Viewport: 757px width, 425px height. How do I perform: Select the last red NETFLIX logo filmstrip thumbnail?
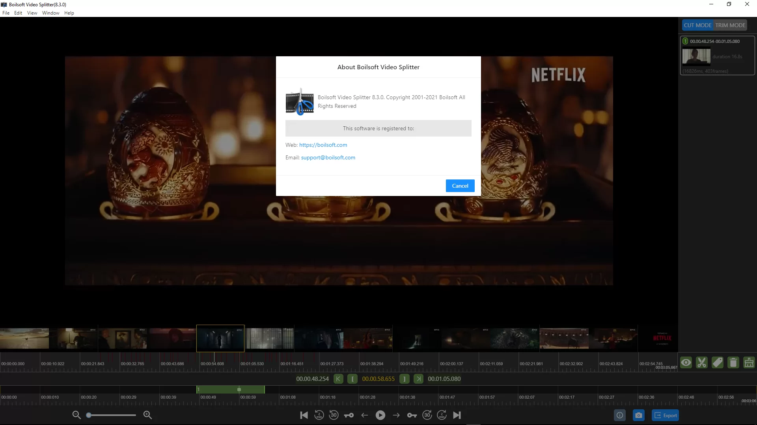tap(662, 338)
